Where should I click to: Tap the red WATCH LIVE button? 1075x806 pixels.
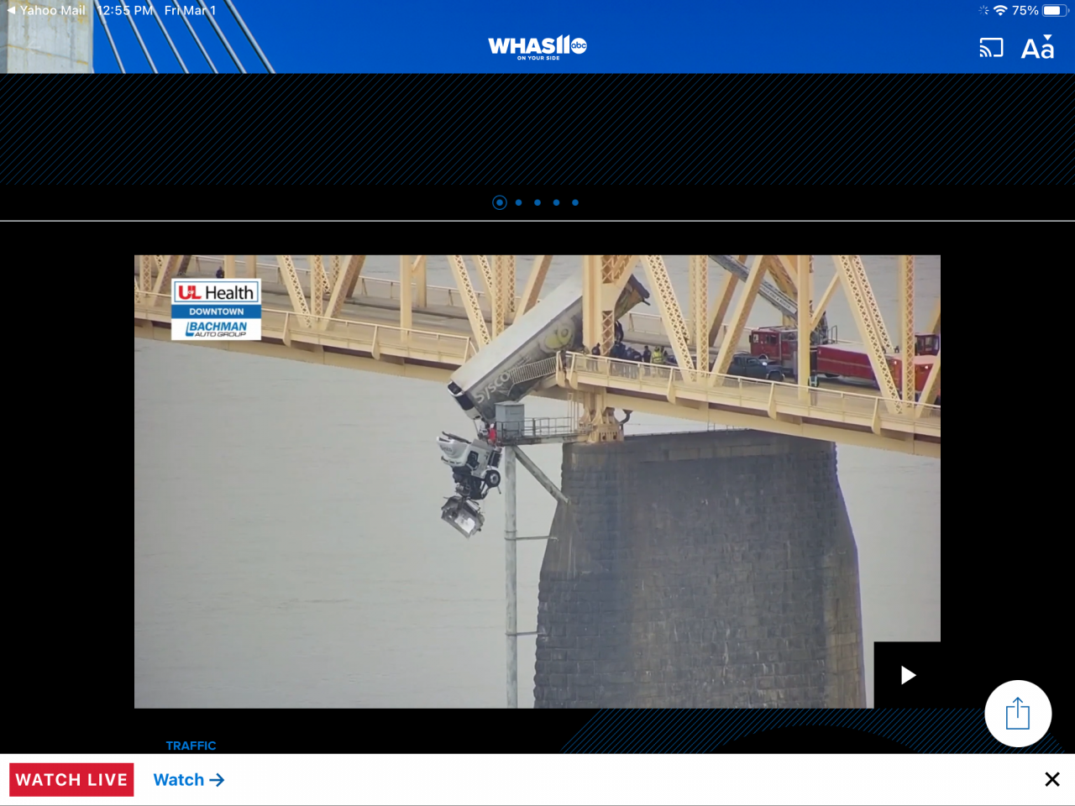(71, 780)
